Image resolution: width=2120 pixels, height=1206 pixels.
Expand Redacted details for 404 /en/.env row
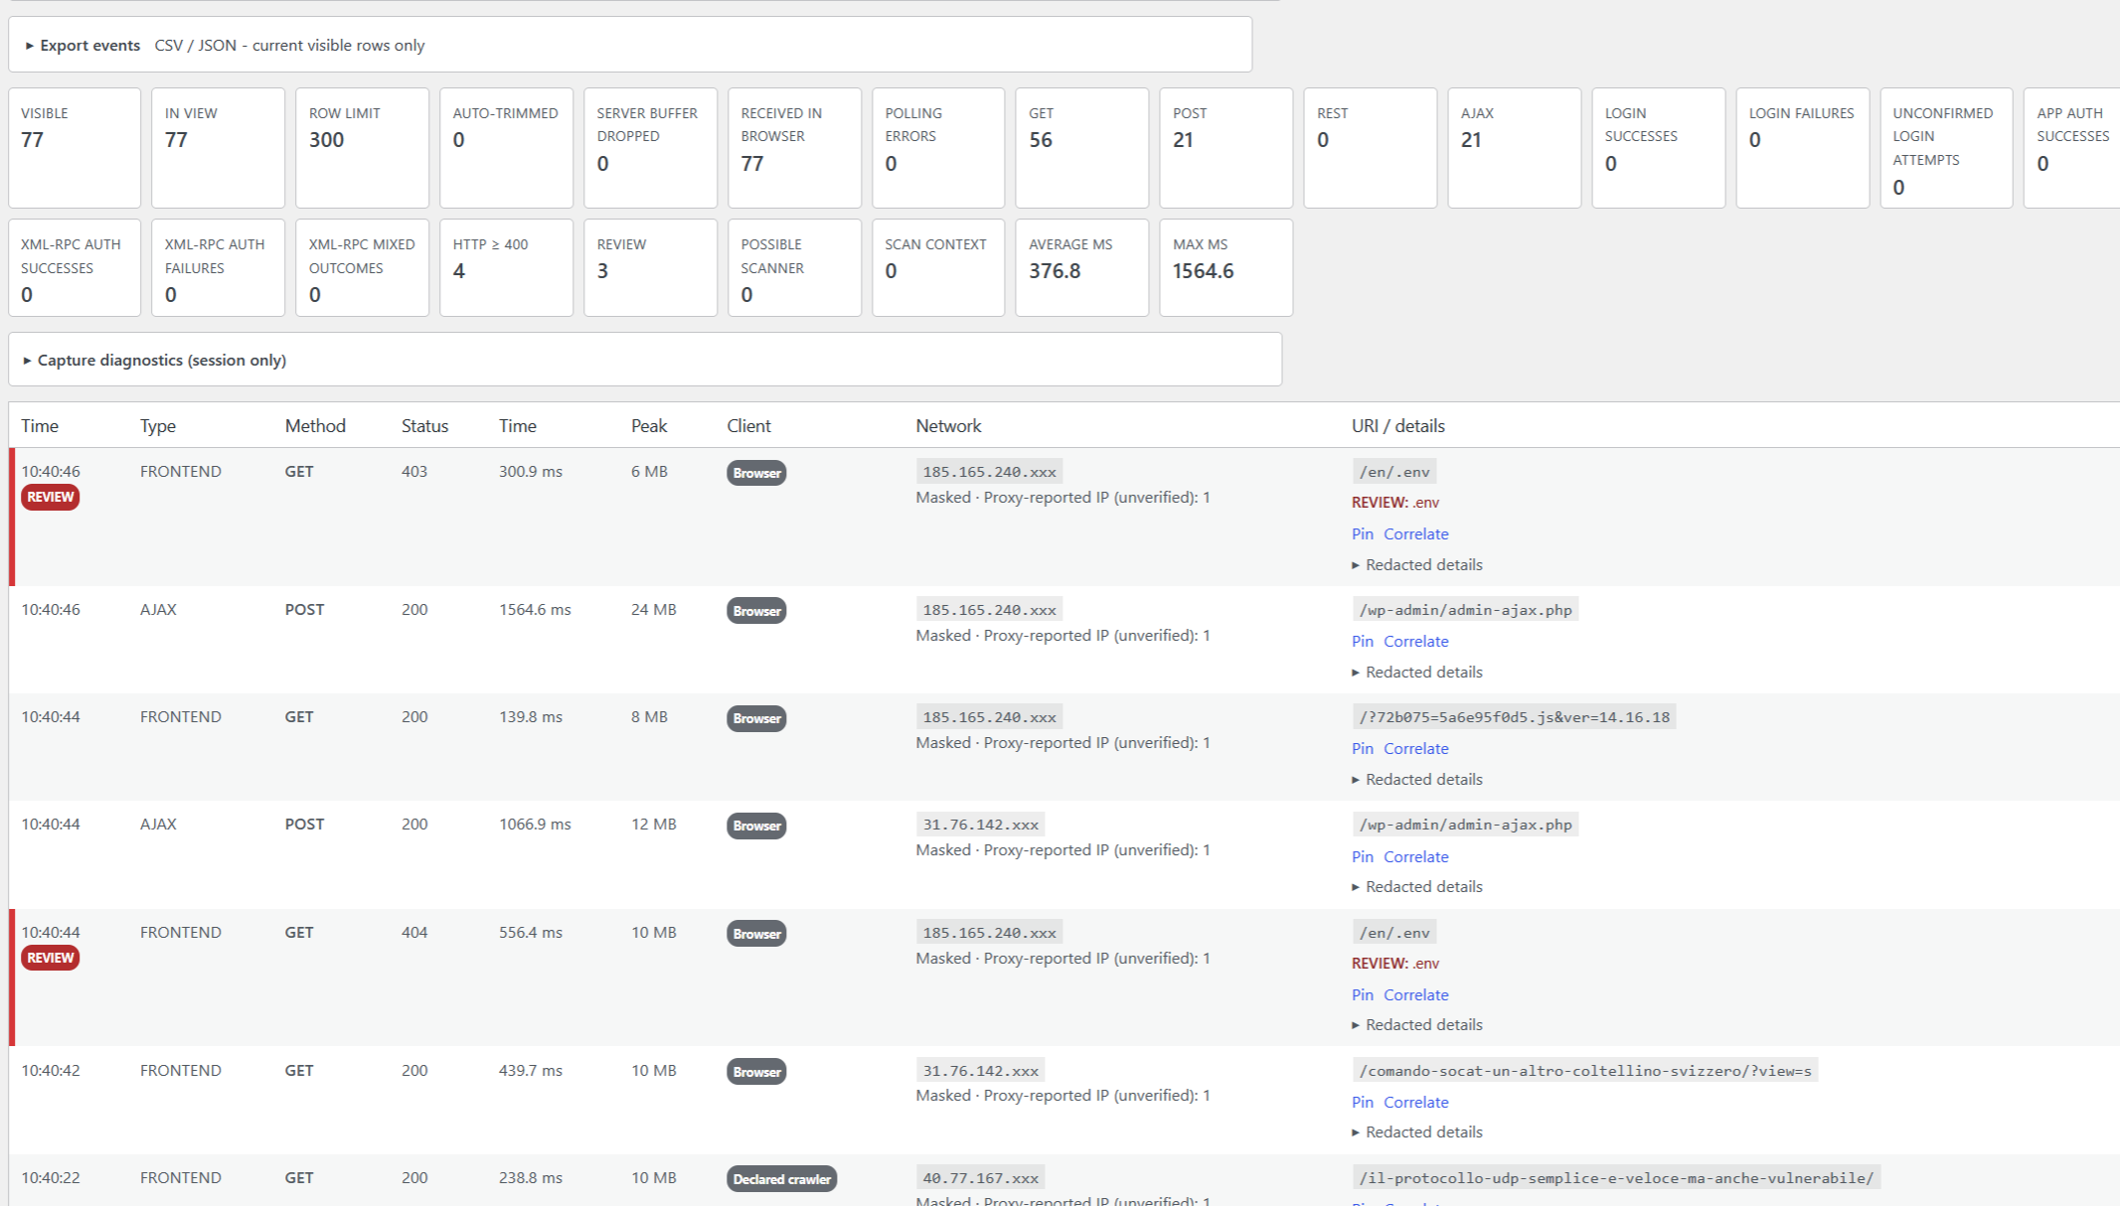click(1417, 1024)
